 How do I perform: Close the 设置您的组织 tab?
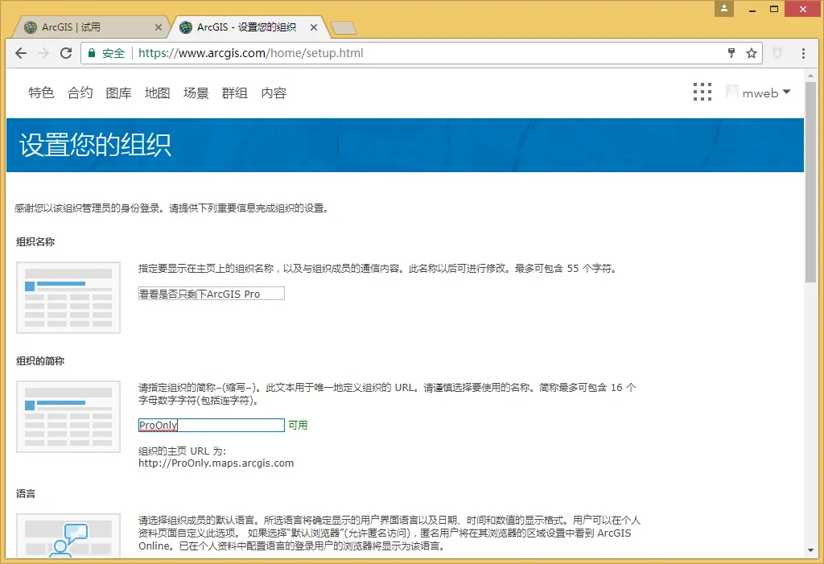click(x=314, y=27)
